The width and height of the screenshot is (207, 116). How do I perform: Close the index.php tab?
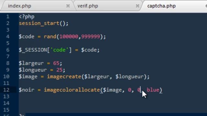[x=68, y=6]
